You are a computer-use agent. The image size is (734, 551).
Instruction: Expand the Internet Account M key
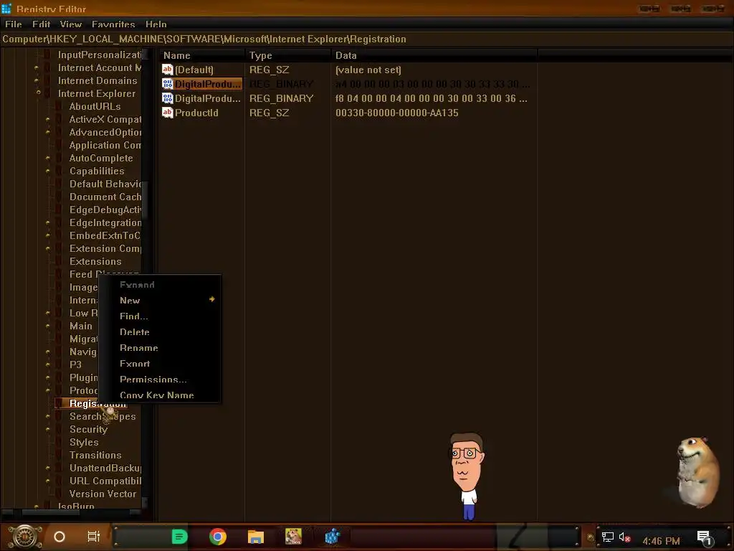[37, 68]
